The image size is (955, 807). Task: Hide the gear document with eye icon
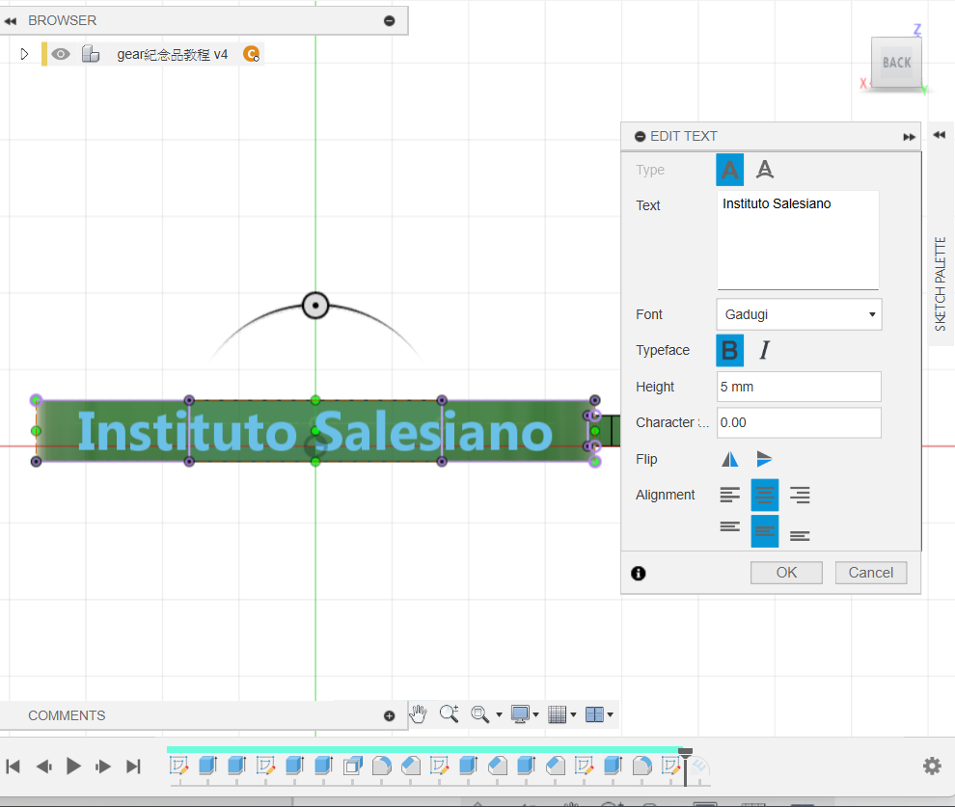61,54
